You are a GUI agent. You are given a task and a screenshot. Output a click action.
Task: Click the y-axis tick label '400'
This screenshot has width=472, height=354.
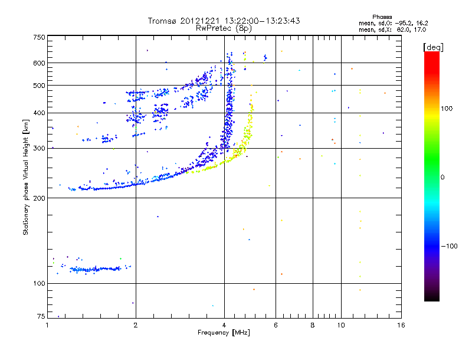coord(39,113)
